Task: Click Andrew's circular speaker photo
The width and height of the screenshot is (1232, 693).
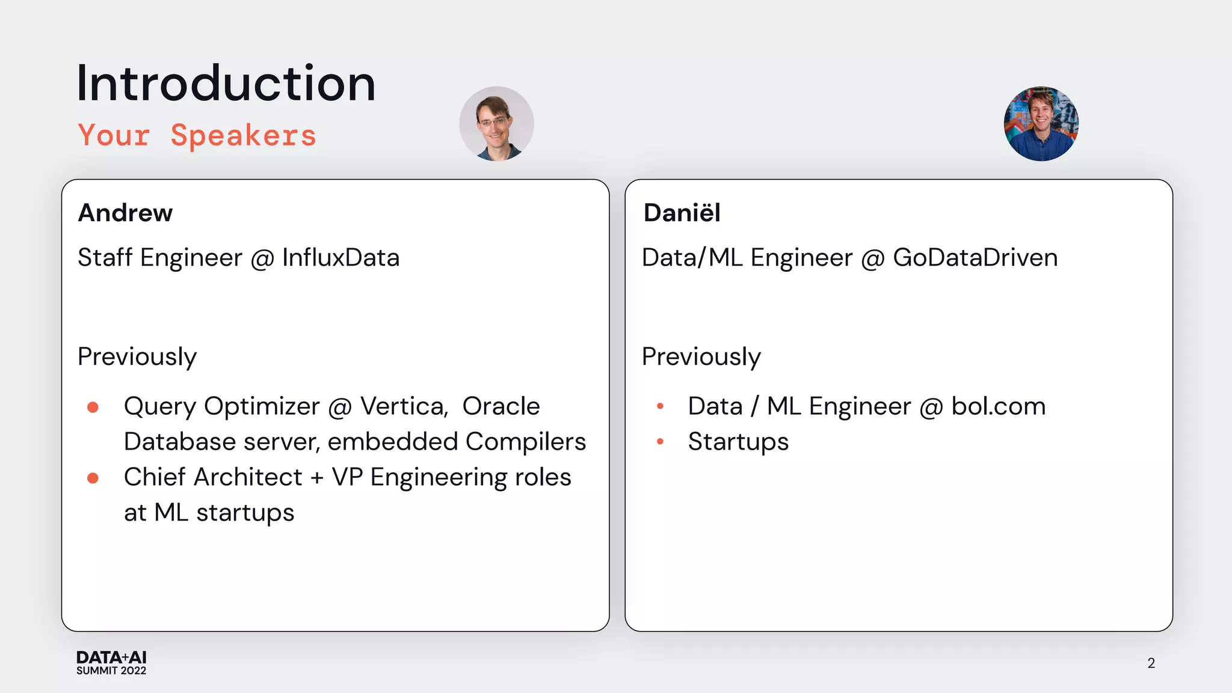Action: 496,124
